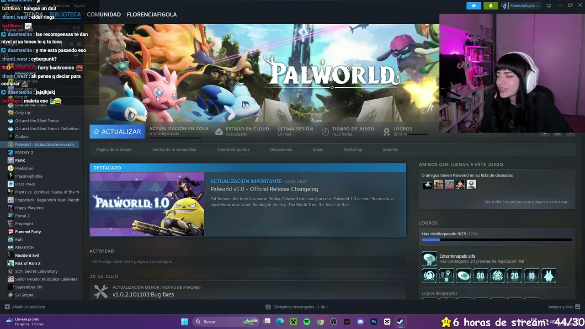Image resolution: width=585 pixels, height=329 pixels.
Task: Open the Centro de la comunidad tab
Action: pos(174,149)
